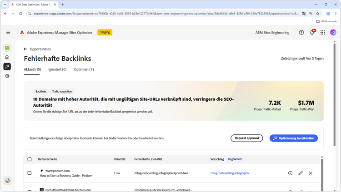Screen dimensions: 341x192
Task: Click the Vorschlag column header
Action: (217, 159)
